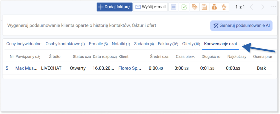Screen dimensions: 280x114
Task: Open the Osoby kontaktowe tab
Action: tap(65, 44)
